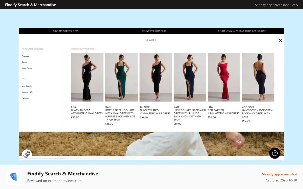This screenshot has width=303, height=189.
Task: Open Addison navy cowl-neck dress image
Action: click(x=258, y=77)
